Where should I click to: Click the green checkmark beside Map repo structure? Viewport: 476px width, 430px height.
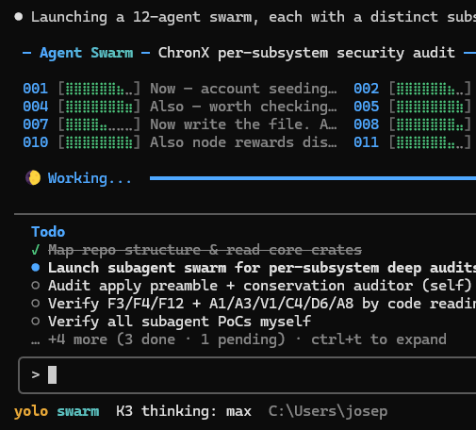coord(36,250)
